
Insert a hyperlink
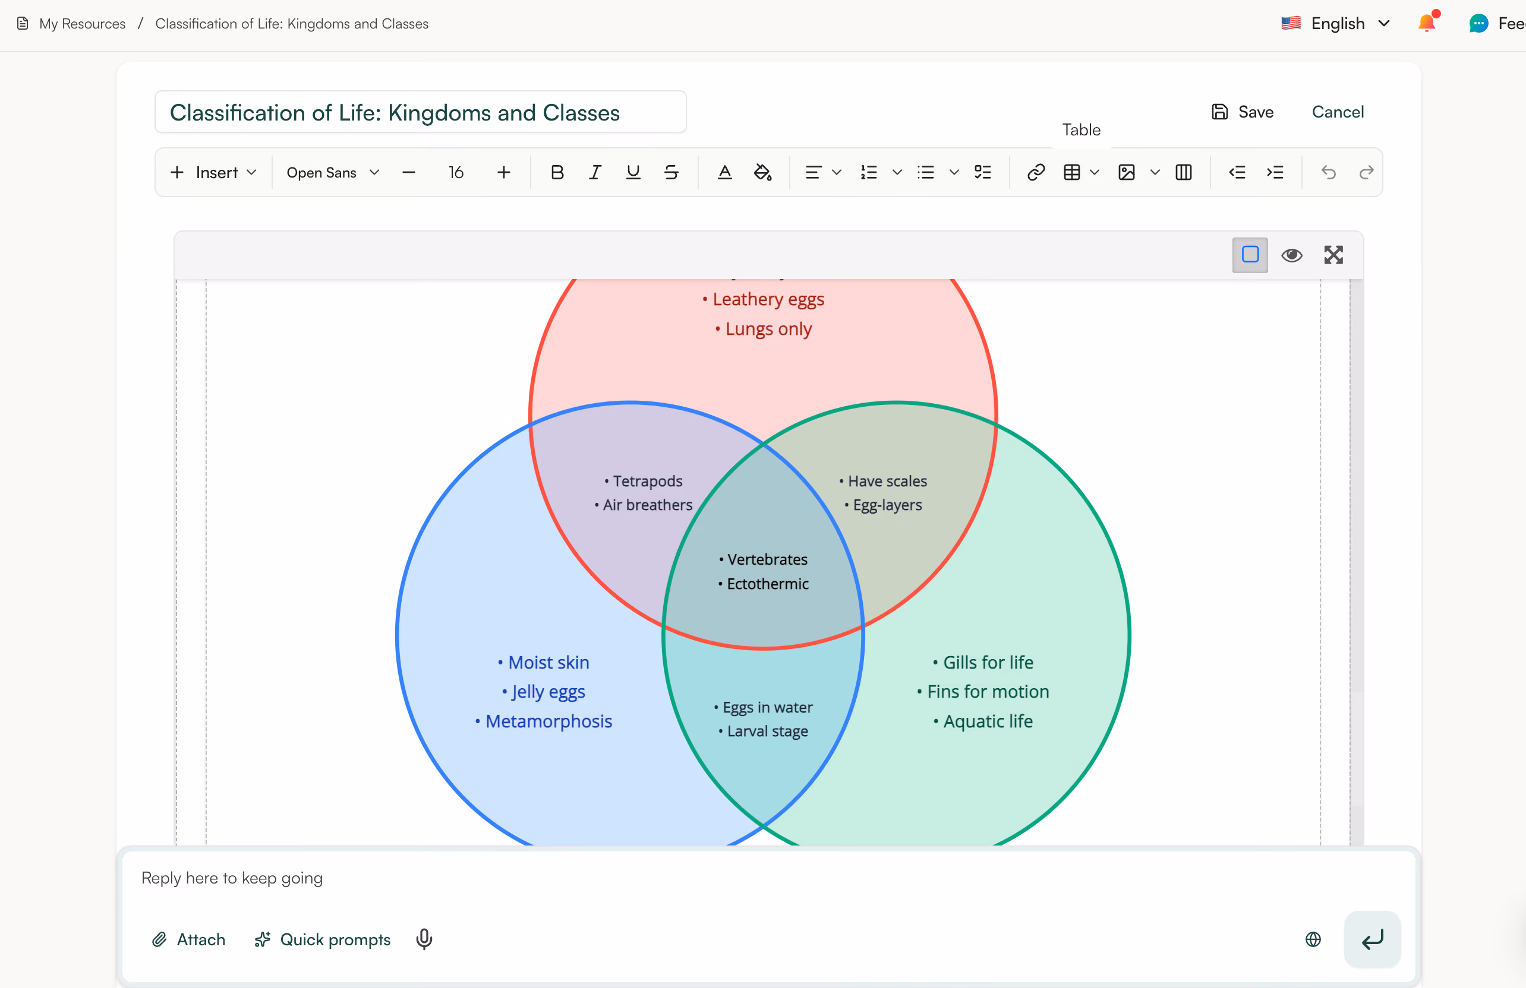1036,172
